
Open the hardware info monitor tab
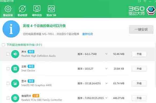point(37,11)
